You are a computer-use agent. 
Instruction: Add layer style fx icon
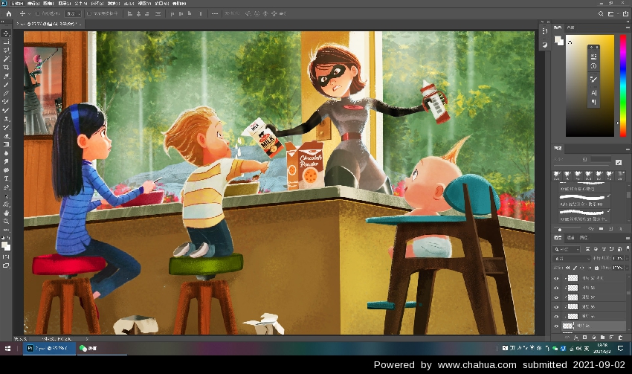(576, 338)
